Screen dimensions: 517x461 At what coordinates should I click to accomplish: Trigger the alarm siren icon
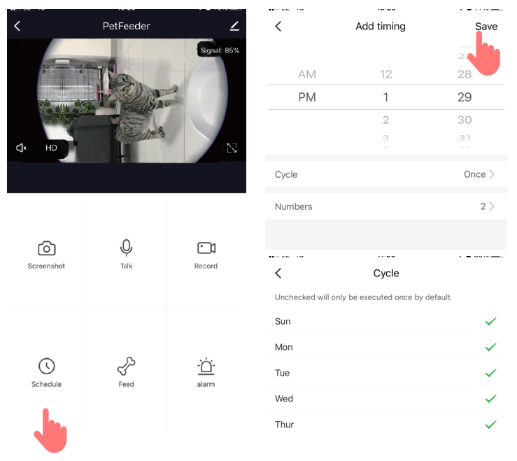click(x=206, y=367)
